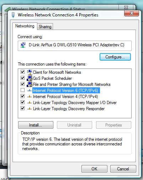
Task: Click the Client for Microsoft Networks icon
Action: coord(30,72)
